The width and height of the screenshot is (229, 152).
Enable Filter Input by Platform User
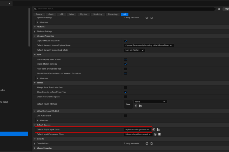[126, 69]
